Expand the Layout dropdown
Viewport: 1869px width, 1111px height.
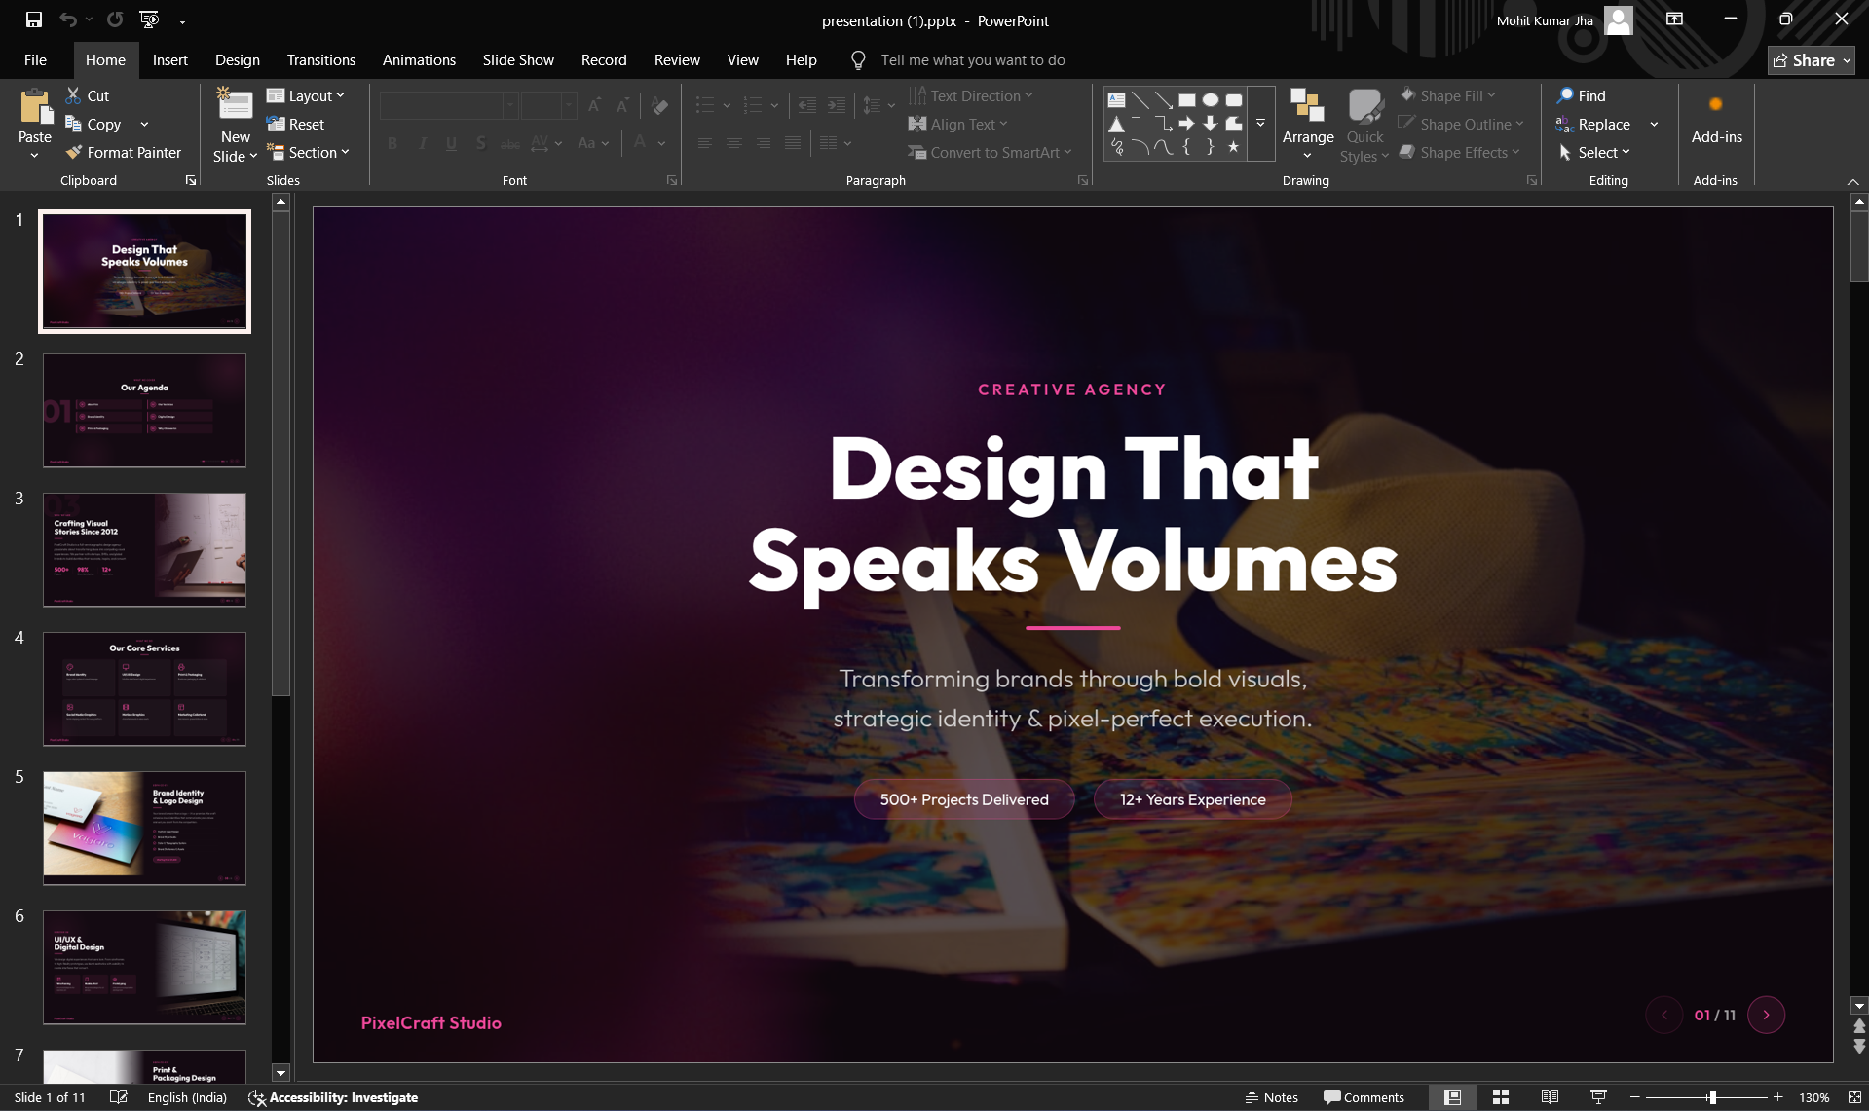tap(306, 95)
